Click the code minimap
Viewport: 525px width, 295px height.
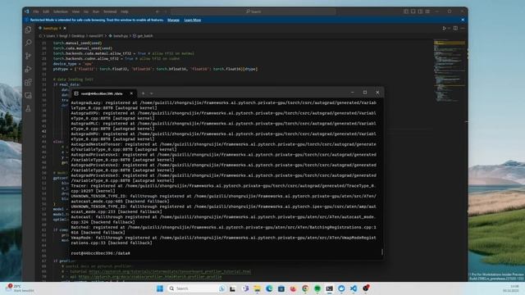(x=449, y=70)
